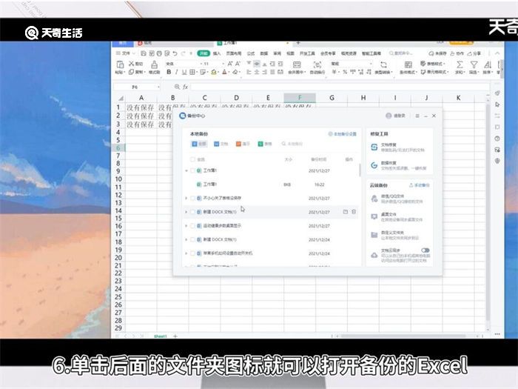Viewport: 518px width, 389px height.
Task: Click the Save icon in quick toolbar
Action: [x=144, y=53]
